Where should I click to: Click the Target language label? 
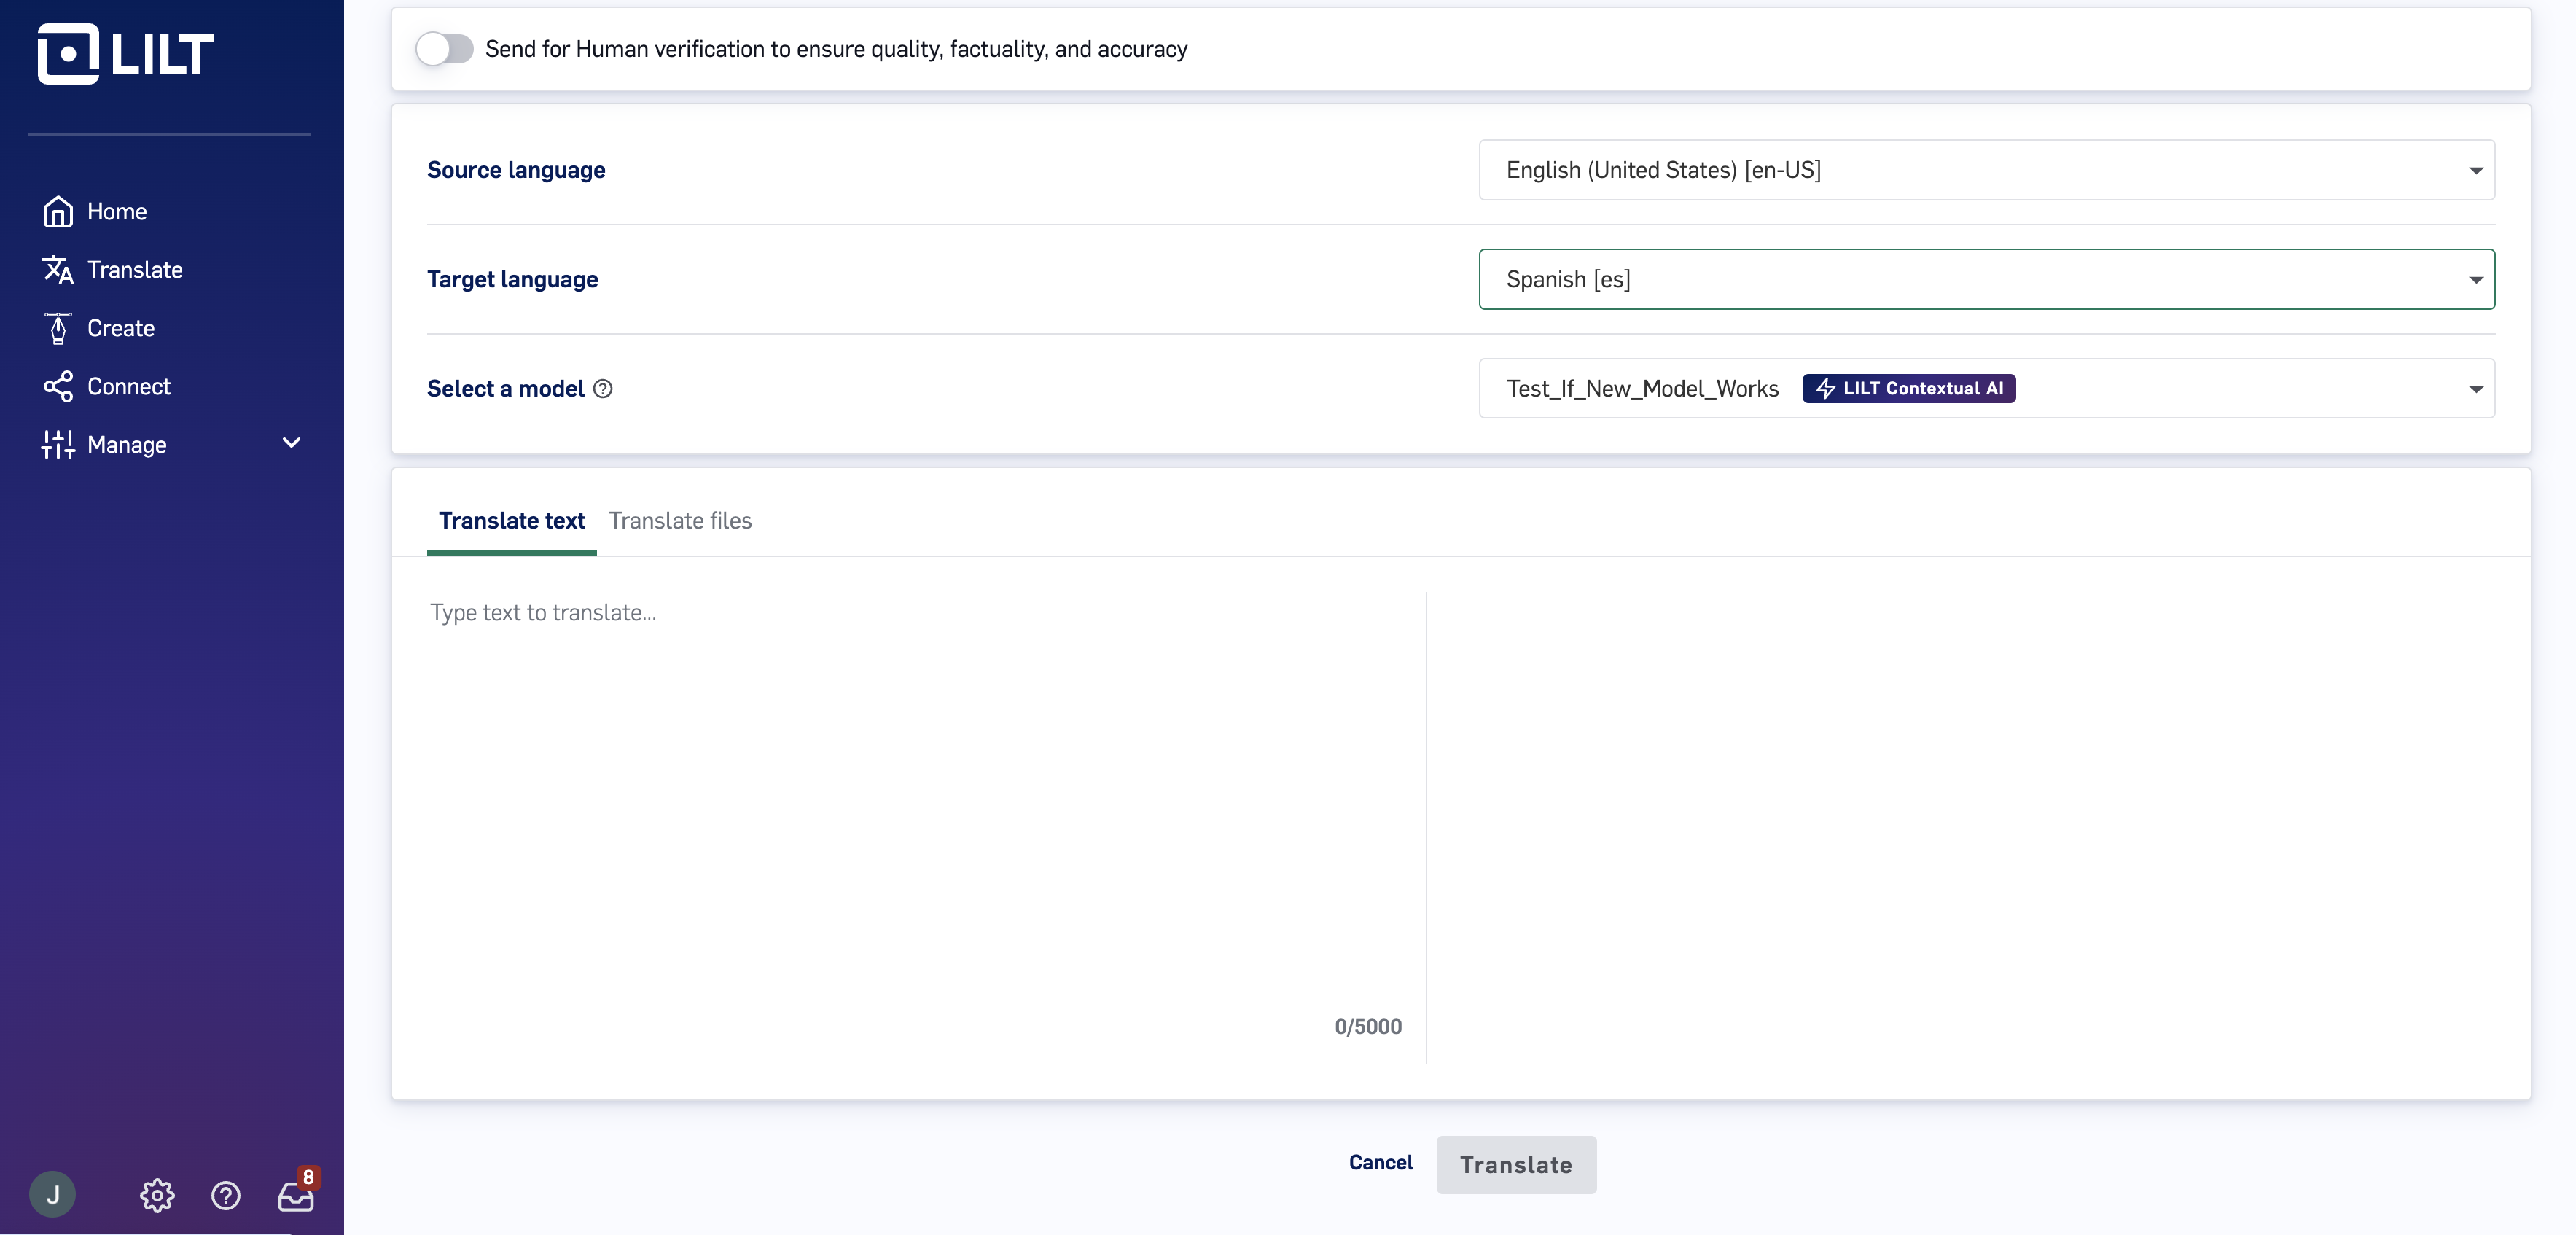512,279
